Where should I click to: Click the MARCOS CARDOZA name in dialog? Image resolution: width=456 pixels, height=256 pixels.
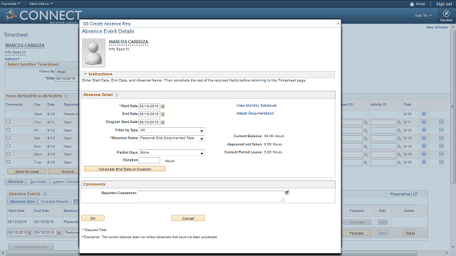128,42
